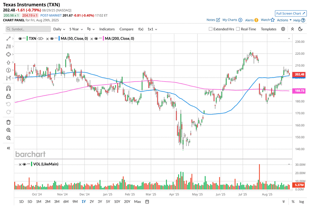The image size is (311, 207).
Task: Hide the VOL volume study
Action: [24, 164]
